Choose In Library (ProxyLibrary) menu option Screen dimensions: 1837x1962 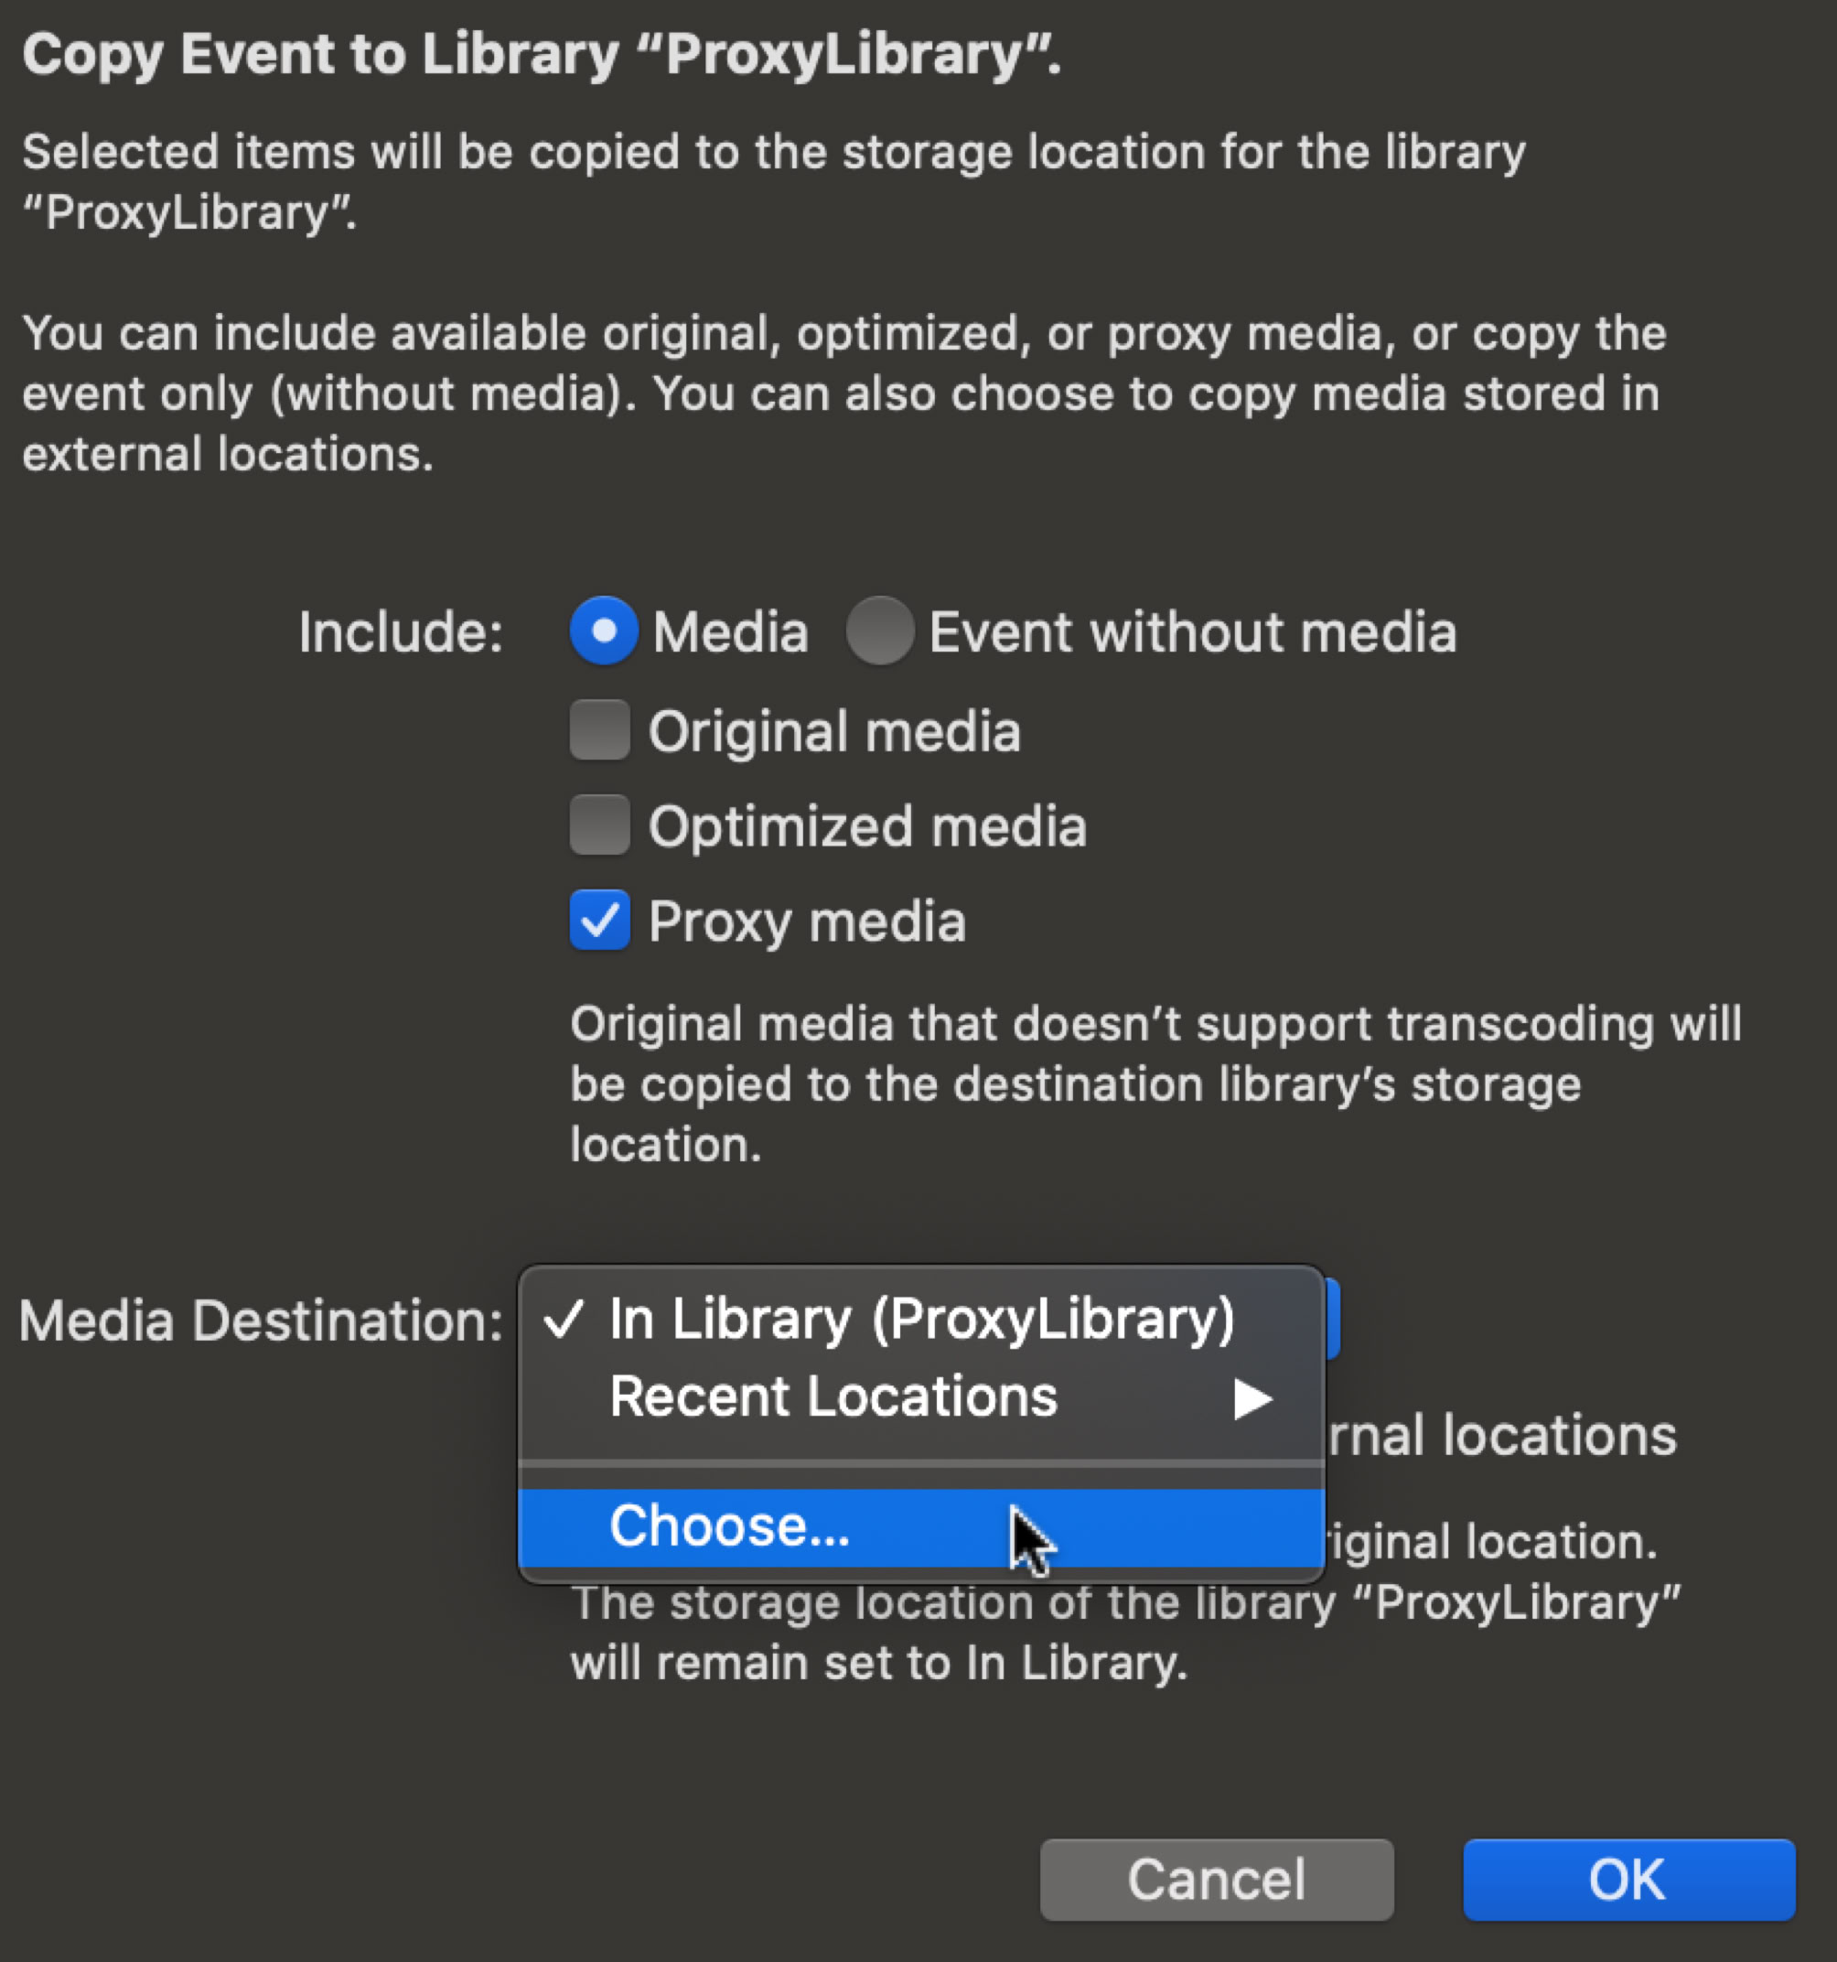point(921,1319)
